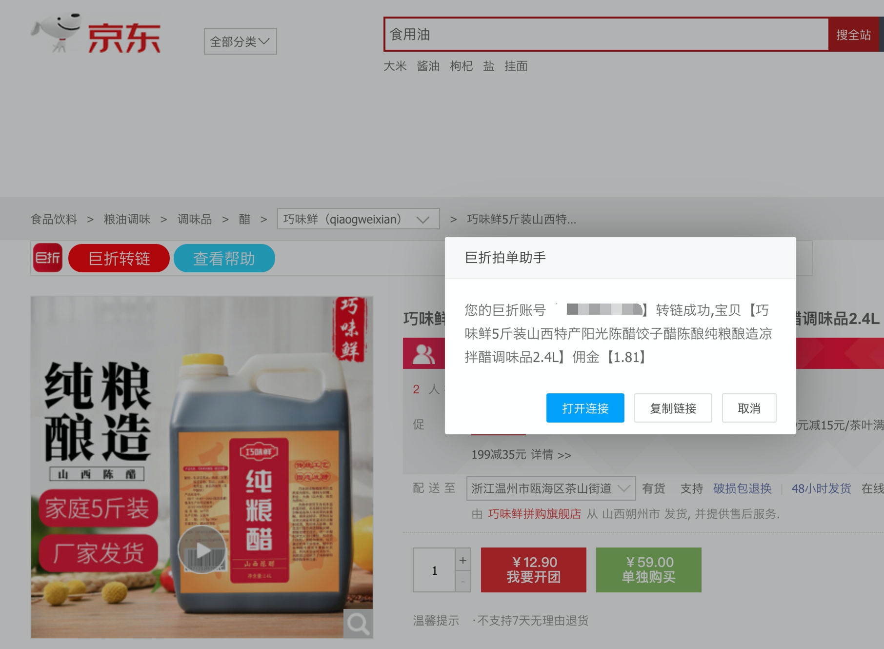Go to 粮油调味 breadcrumb category
The height and width of the screenshot is (649, 884).
point(127,219)
